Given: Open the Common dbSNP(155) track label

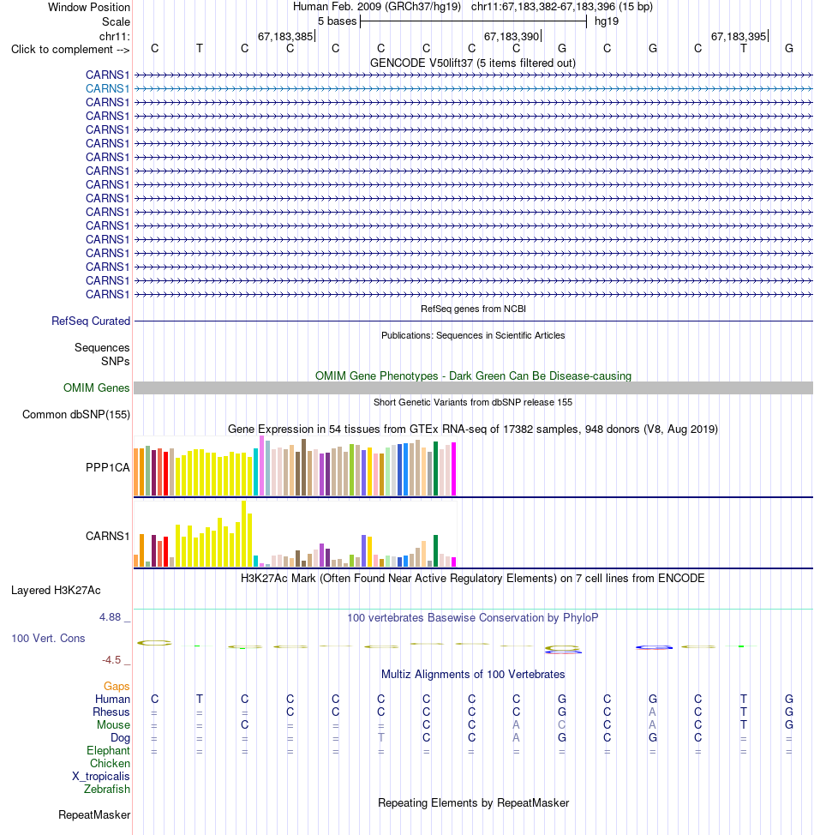Looking at the screenshot, I should point(76,414).
